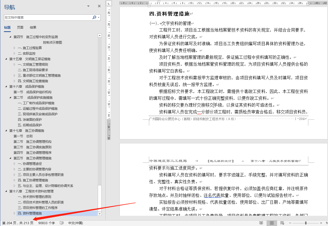Screen dimensions: 328x226
Task: Click the magnifier search icon
Action: coord(94,17)
